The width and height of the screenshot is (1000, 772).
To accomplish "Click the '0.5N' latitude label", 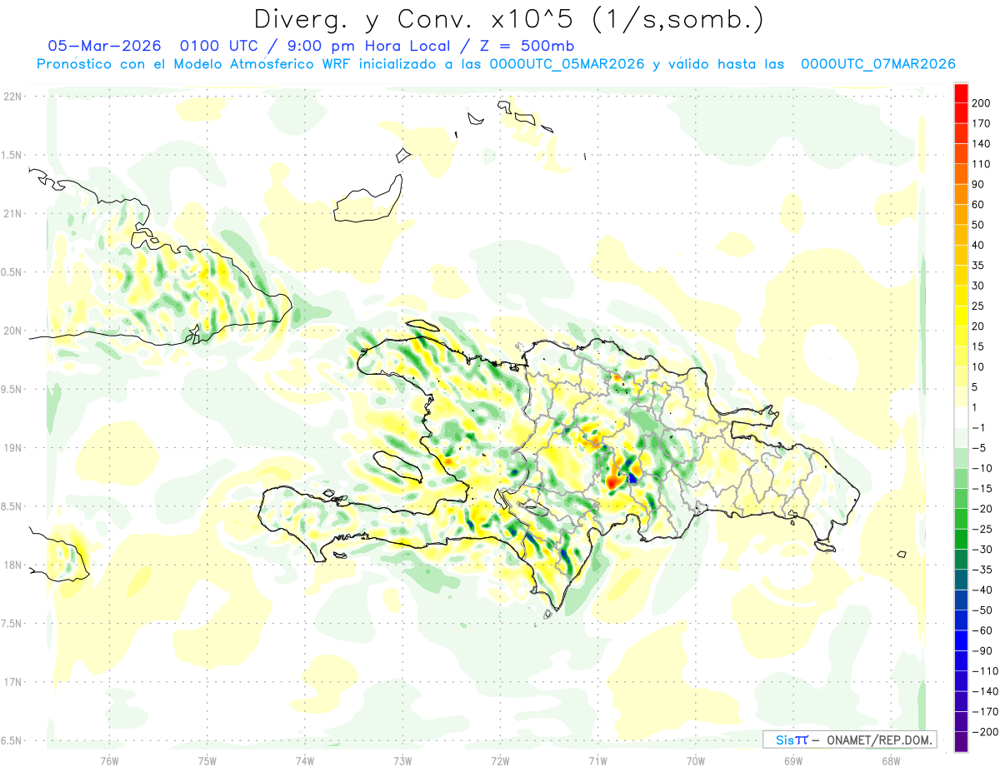I will point(12,272).
